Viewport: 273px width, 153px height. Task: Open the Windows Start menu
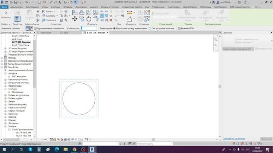4,149
